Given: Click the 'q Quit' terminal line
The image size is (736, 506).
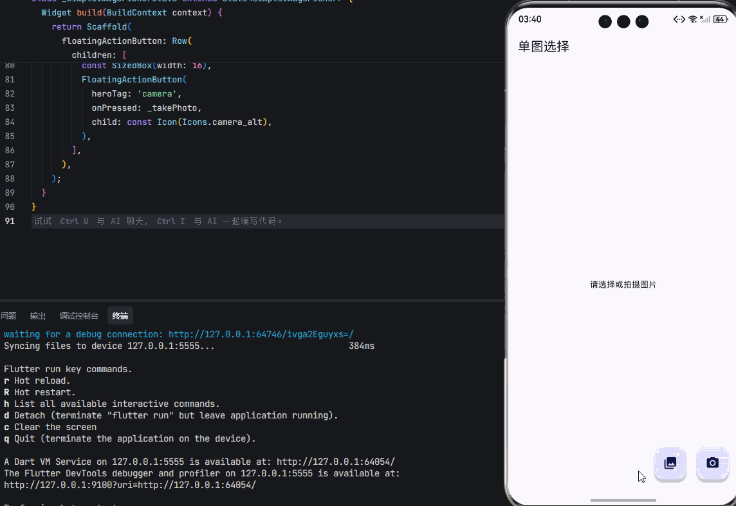Looking at the screenshot, I should point(130,438).
